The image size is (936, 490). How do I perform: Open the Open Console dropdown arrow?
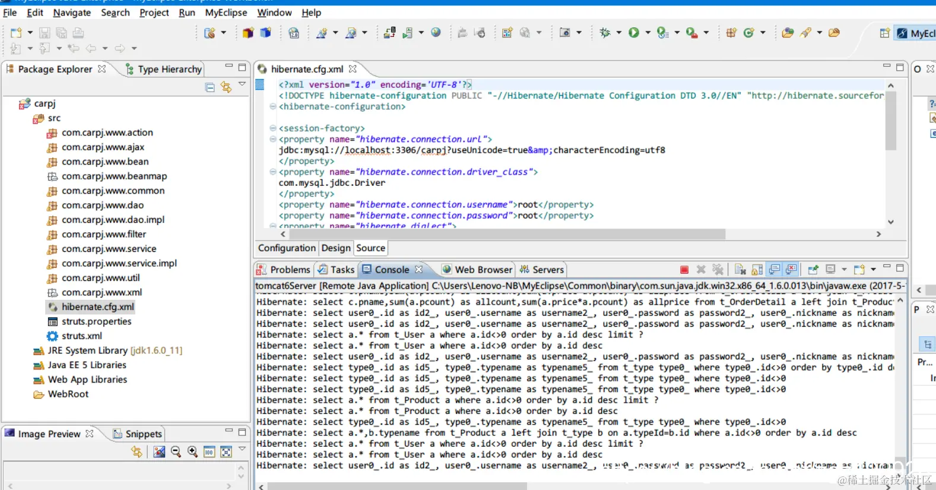click(873, 270)
